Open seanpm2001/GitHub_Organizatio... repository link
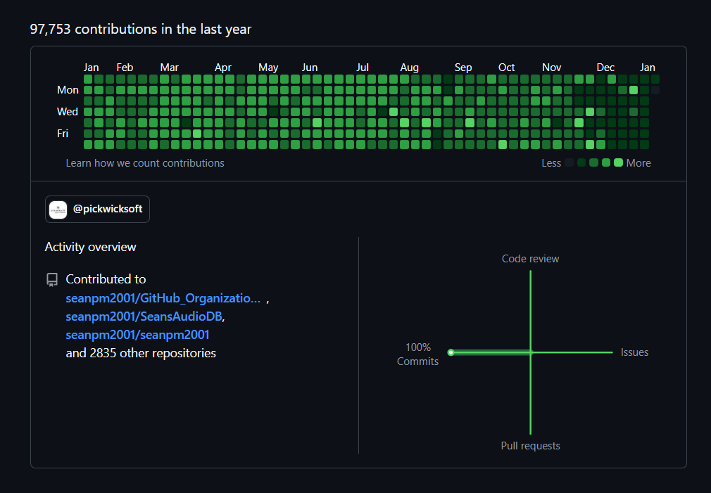 [163, 298]
